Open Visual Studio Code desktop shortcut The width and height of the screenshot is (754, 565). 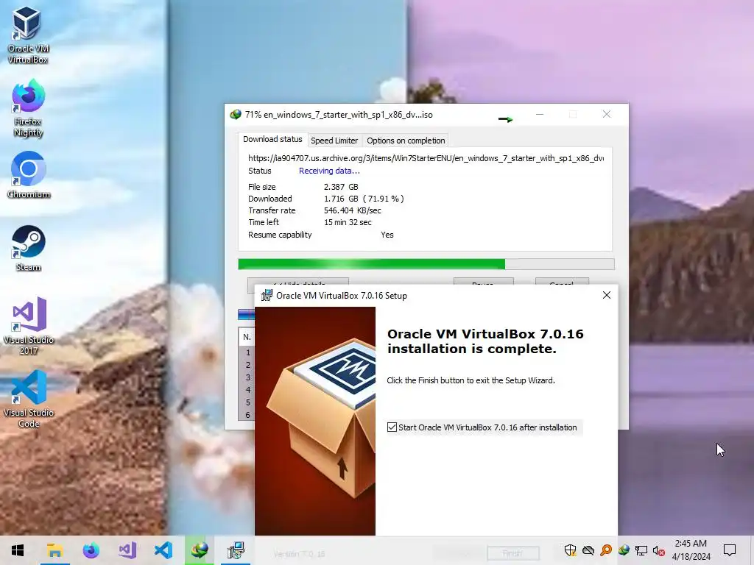pyautogui.click(x=29, y=399)
